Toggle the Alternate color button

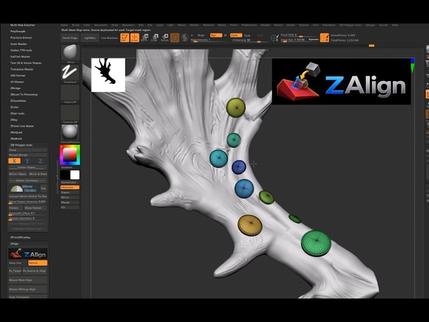coord(70,187)
